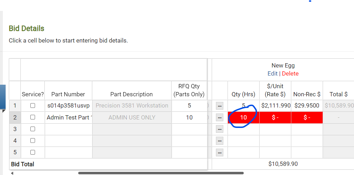Click the horizontal scrollbar under the grid
Image resolution: width=354 pixels, height=175 pixels.
[161, 173]
